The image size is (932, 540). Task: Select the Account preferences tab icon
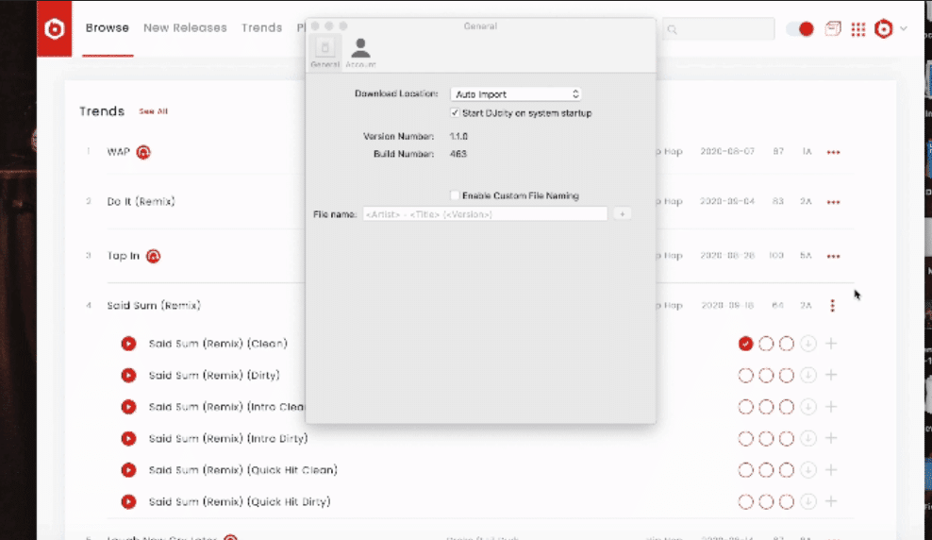point(360,52)
